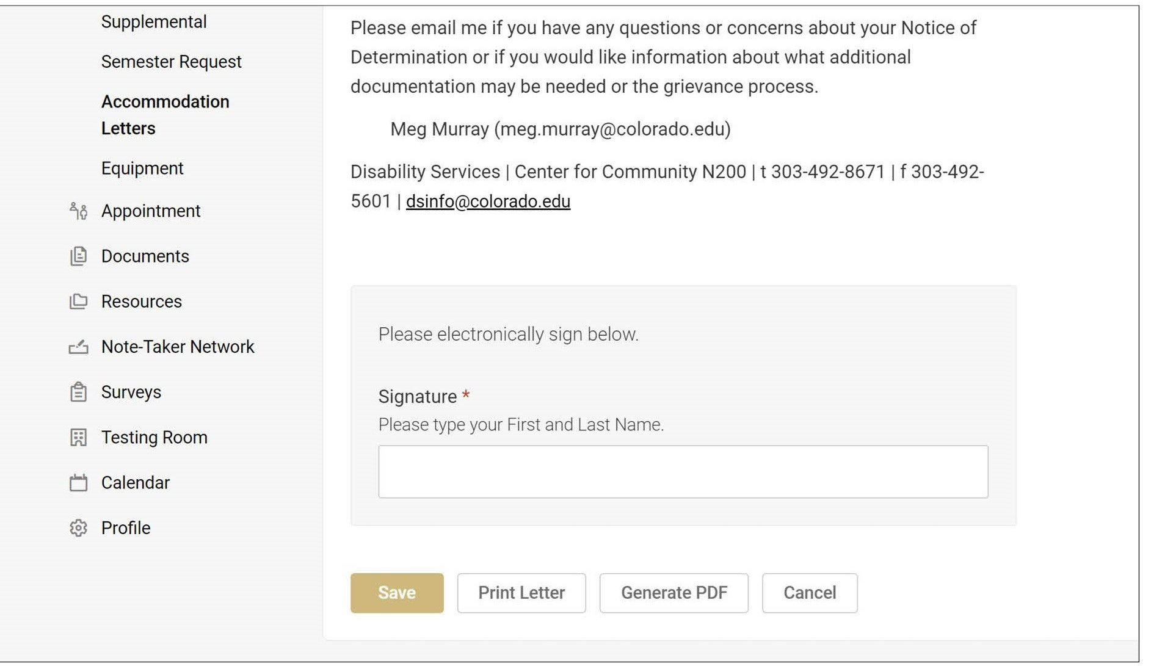Click the Surveys clipboard icon
Viewport: 1151px width, 666px height.
pos(78,392)
